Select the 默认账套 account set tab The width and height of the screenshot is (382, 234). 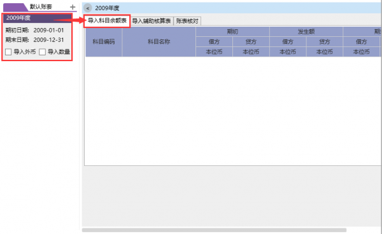41,7
